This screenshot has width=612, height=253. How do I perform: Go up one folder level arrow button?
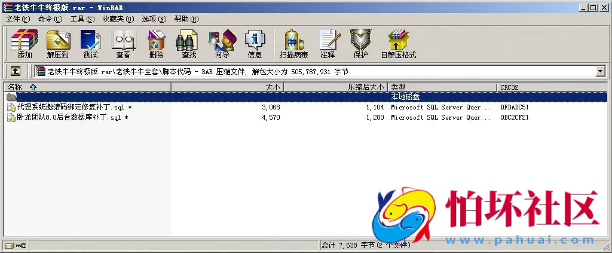(x=15, y=71)
